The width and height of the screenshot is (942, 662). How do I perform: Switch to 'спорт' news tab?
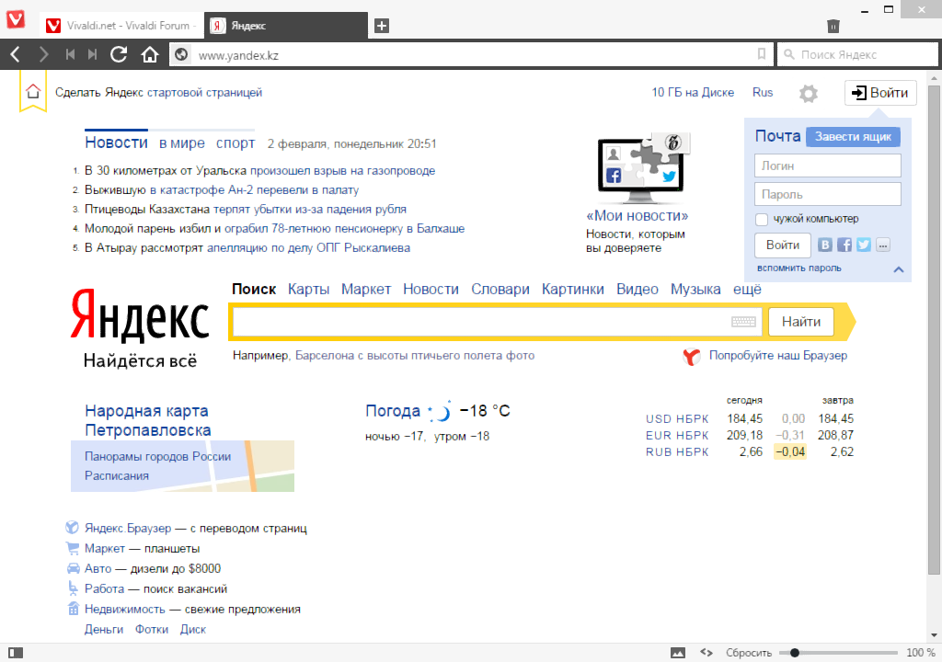pyautogui.click(x=235, y=143)
